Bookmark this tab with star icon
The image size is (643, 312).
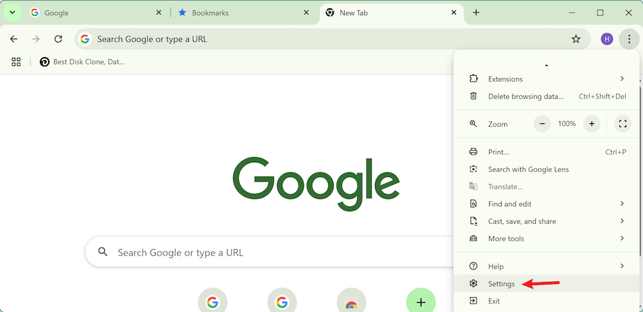pyautogui.click(x=576, y=39)
